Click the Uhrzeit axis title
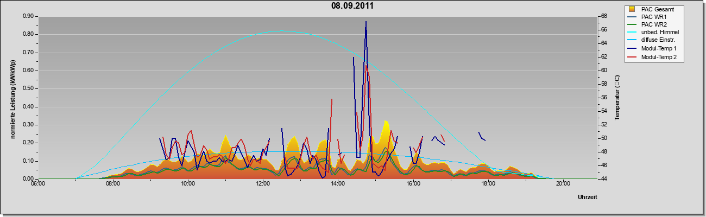 tap(587, 197)
